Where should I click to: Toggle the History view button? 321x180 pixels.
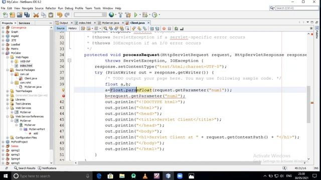point(72,28)
